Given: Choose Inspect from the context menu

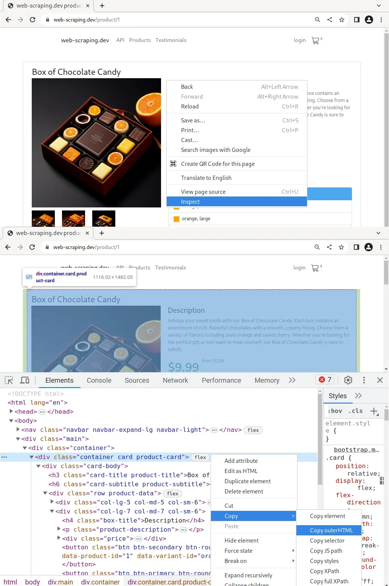Looking at the screenshot, I should click(x=190, y=201).
